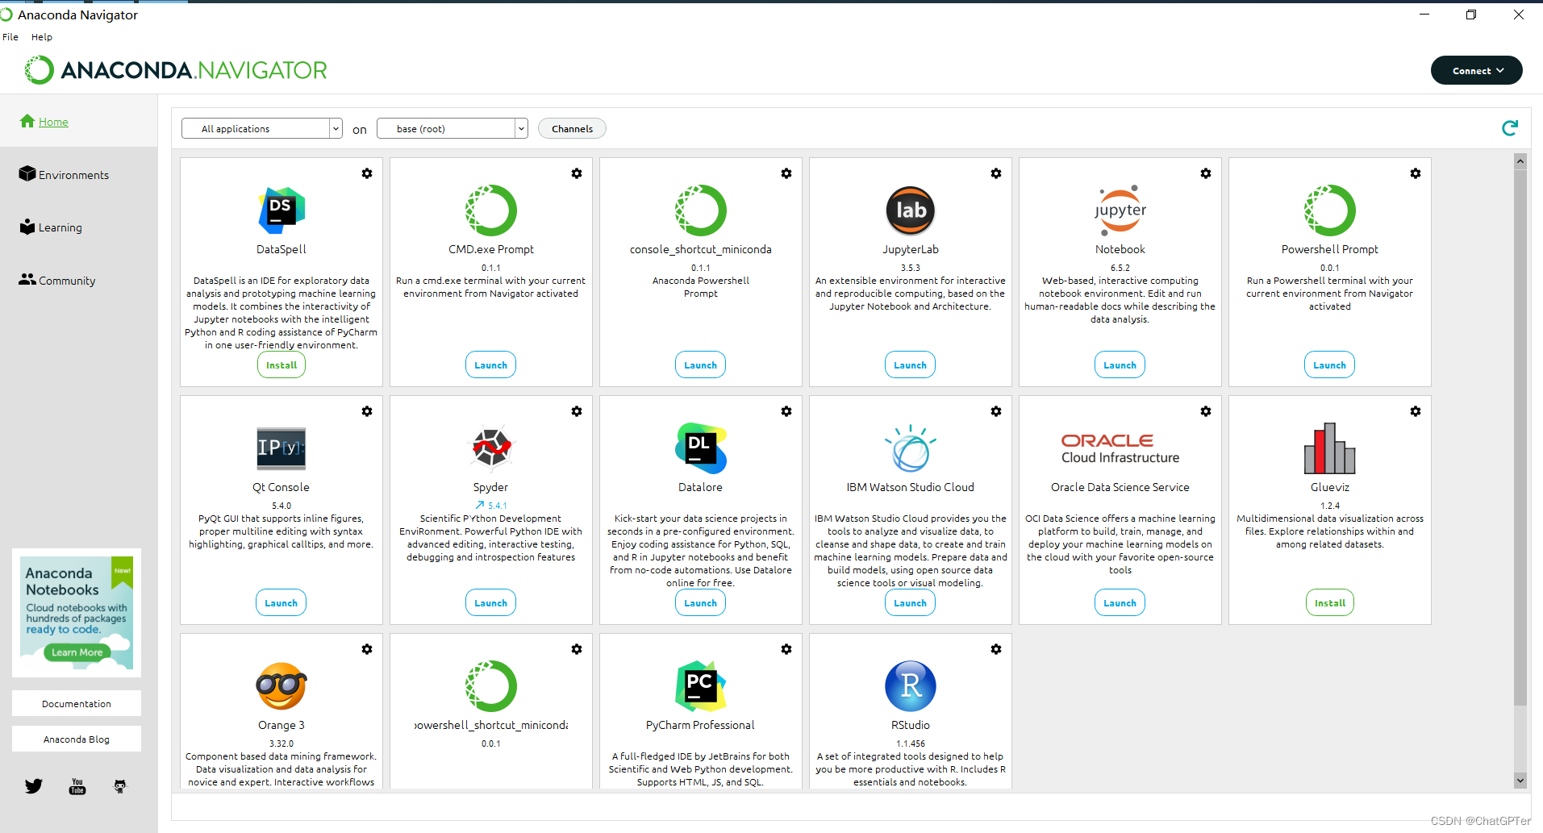Screen dimensions: 1543x833
Task: Open gear options for JupyterLab tile
Action: (x=996, y=173)
